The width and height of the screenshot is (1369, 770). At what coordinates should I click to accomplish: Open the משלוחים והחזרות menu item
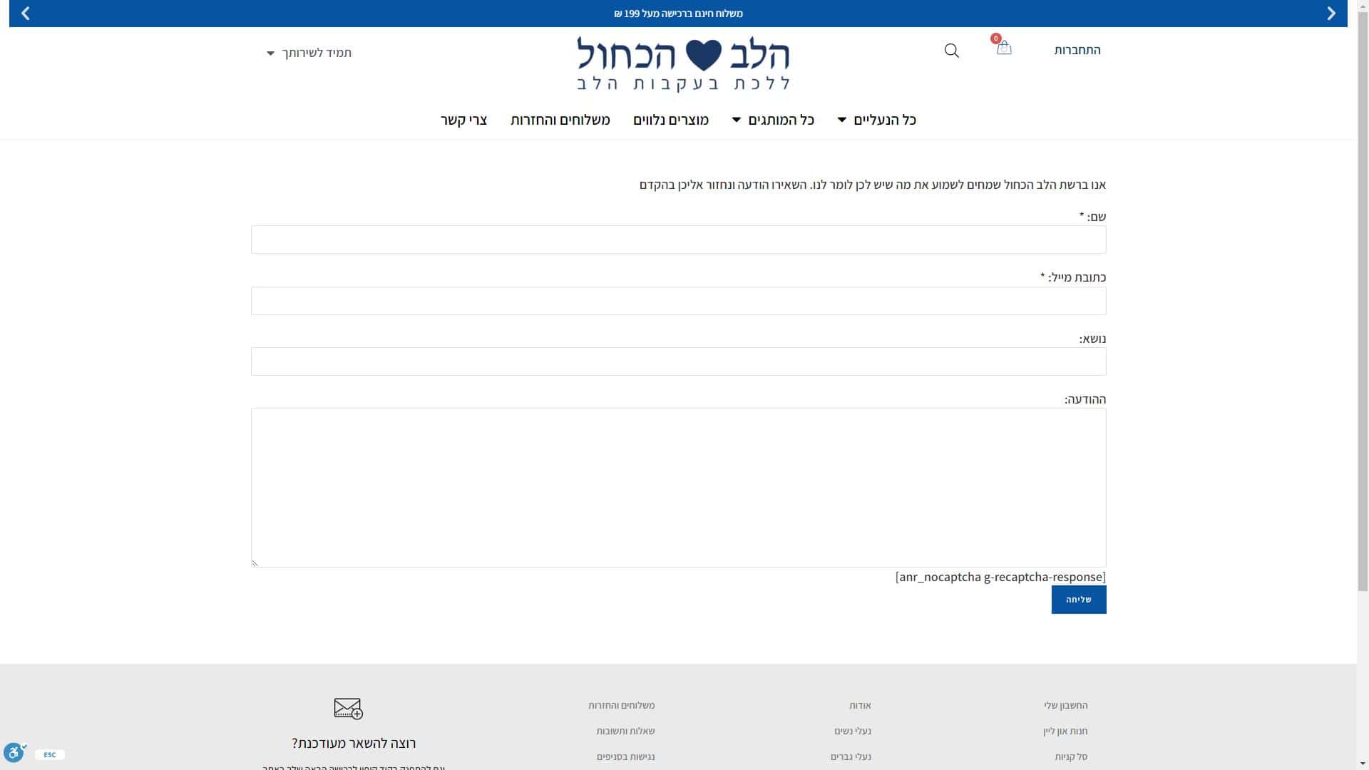560,120
